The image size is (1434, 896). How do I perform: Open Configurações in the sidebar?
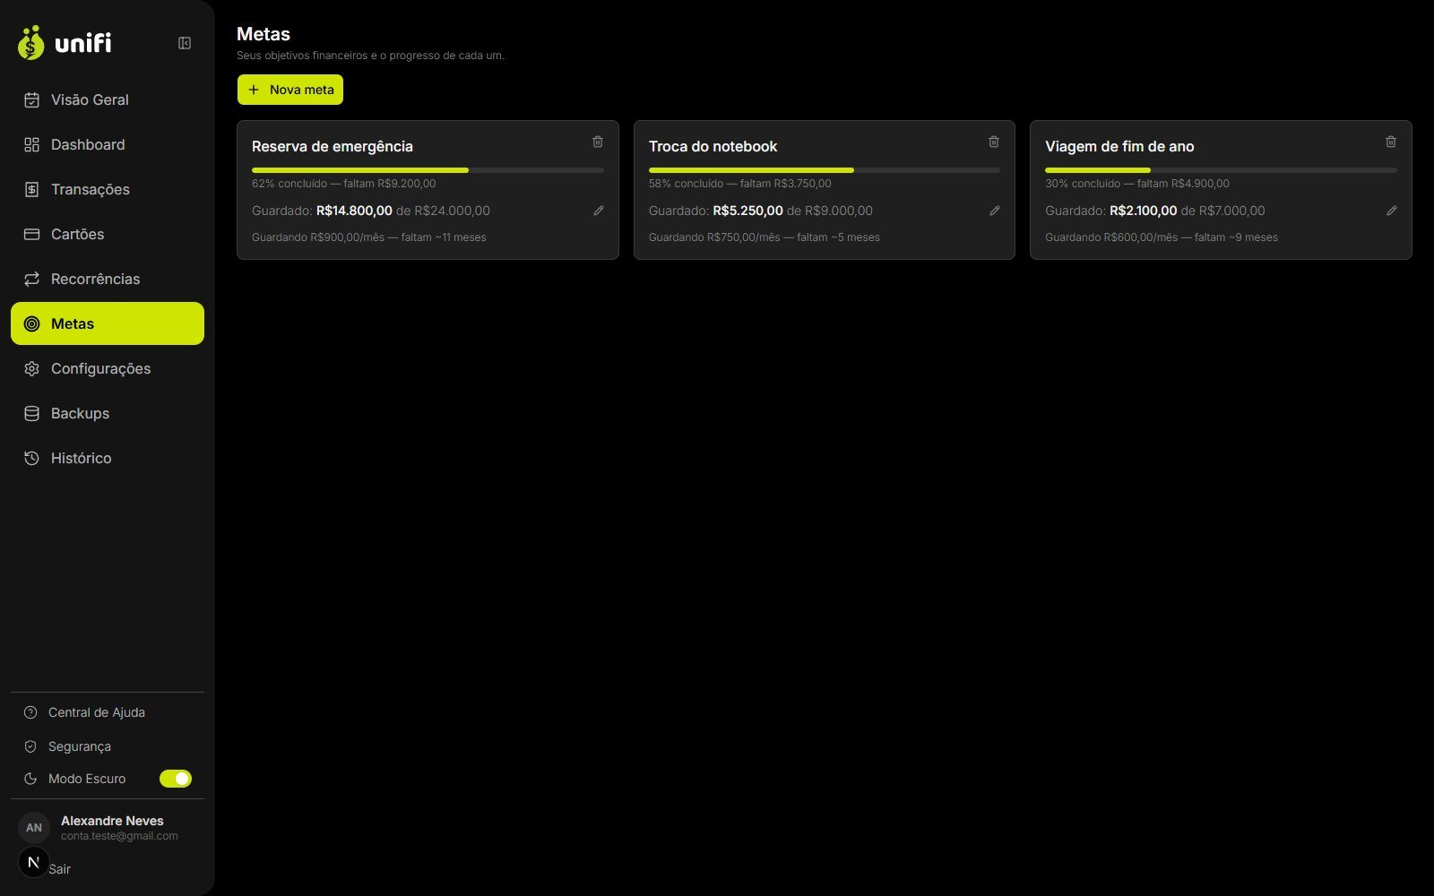(108, 368)
